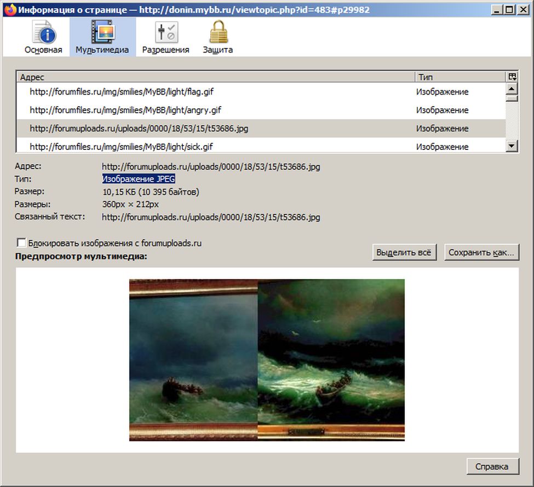Switch to the Мультимедиа tab
This screenshot has height=487, width=534.
(102, 37)
